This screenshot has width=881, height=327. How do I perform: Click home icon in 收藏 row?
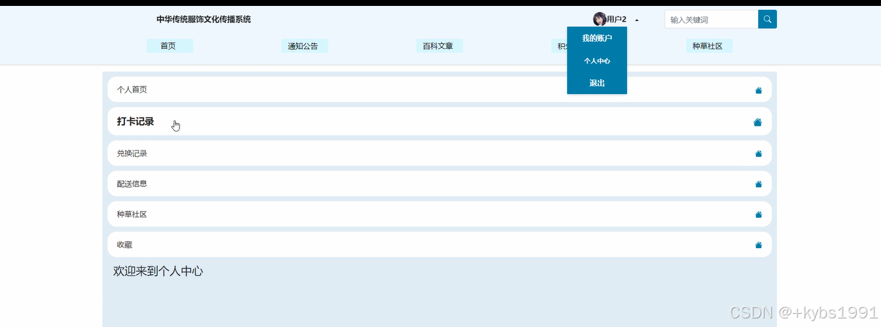[759, 245]
